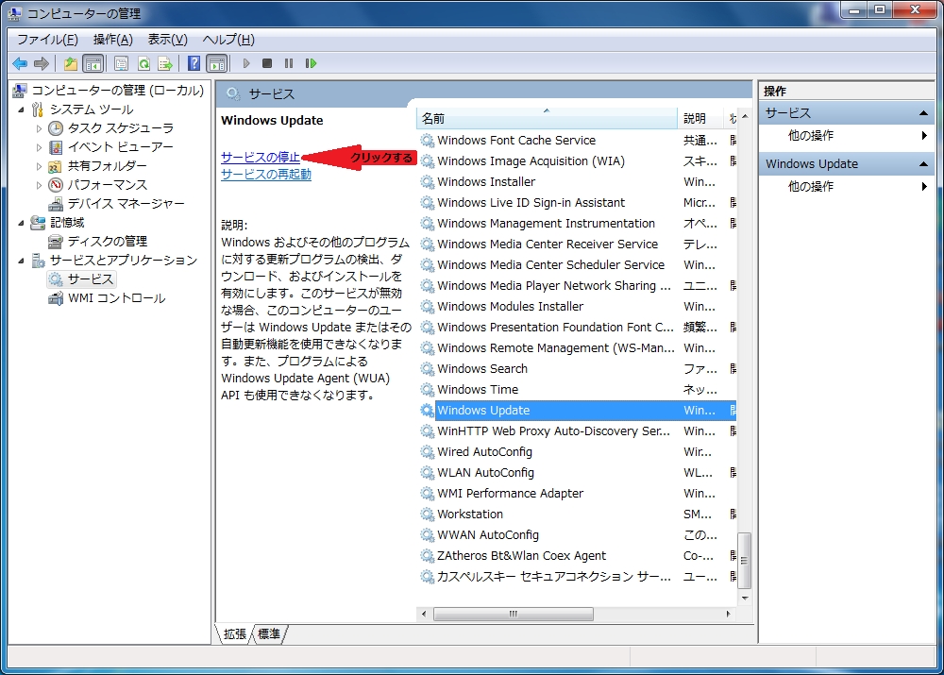Open デバイス マネージャー in the tree

pyautogui.click(x=126, y=204)
